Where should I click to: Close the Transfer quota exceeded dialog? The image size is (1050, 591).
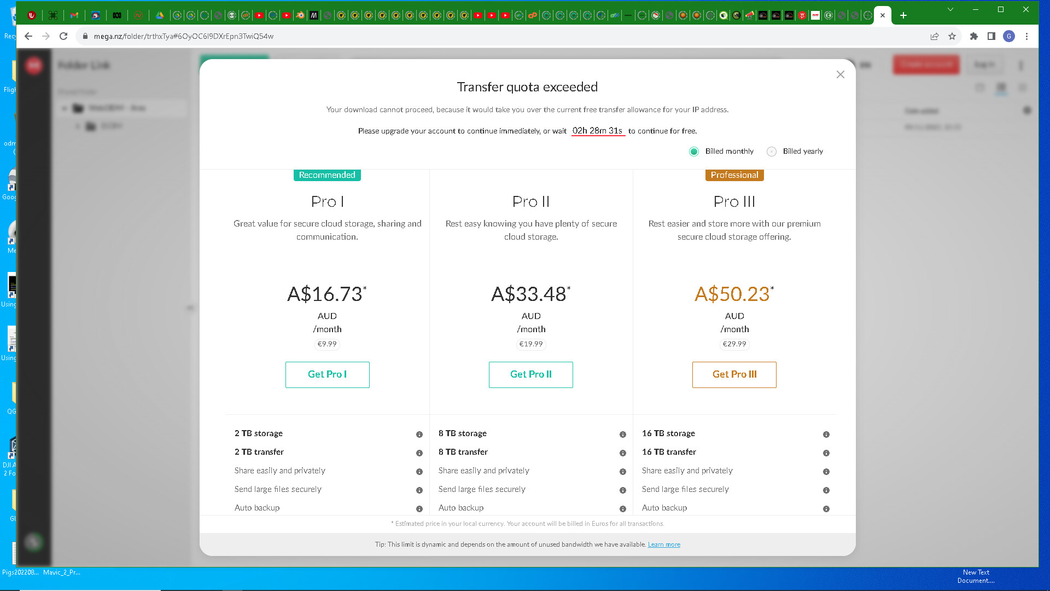841,74
